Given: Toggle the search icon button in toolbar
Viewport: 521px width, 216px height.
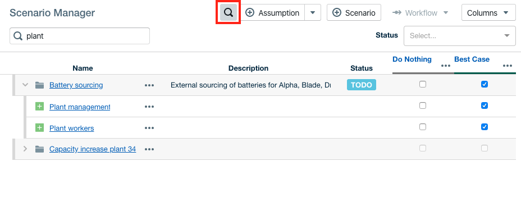Looking at the screenshot, I should (x=228, y=12).
